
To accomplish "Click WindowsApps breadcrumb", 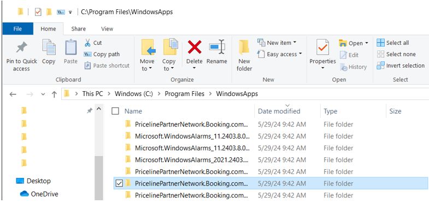I will [x=237, y=94].
